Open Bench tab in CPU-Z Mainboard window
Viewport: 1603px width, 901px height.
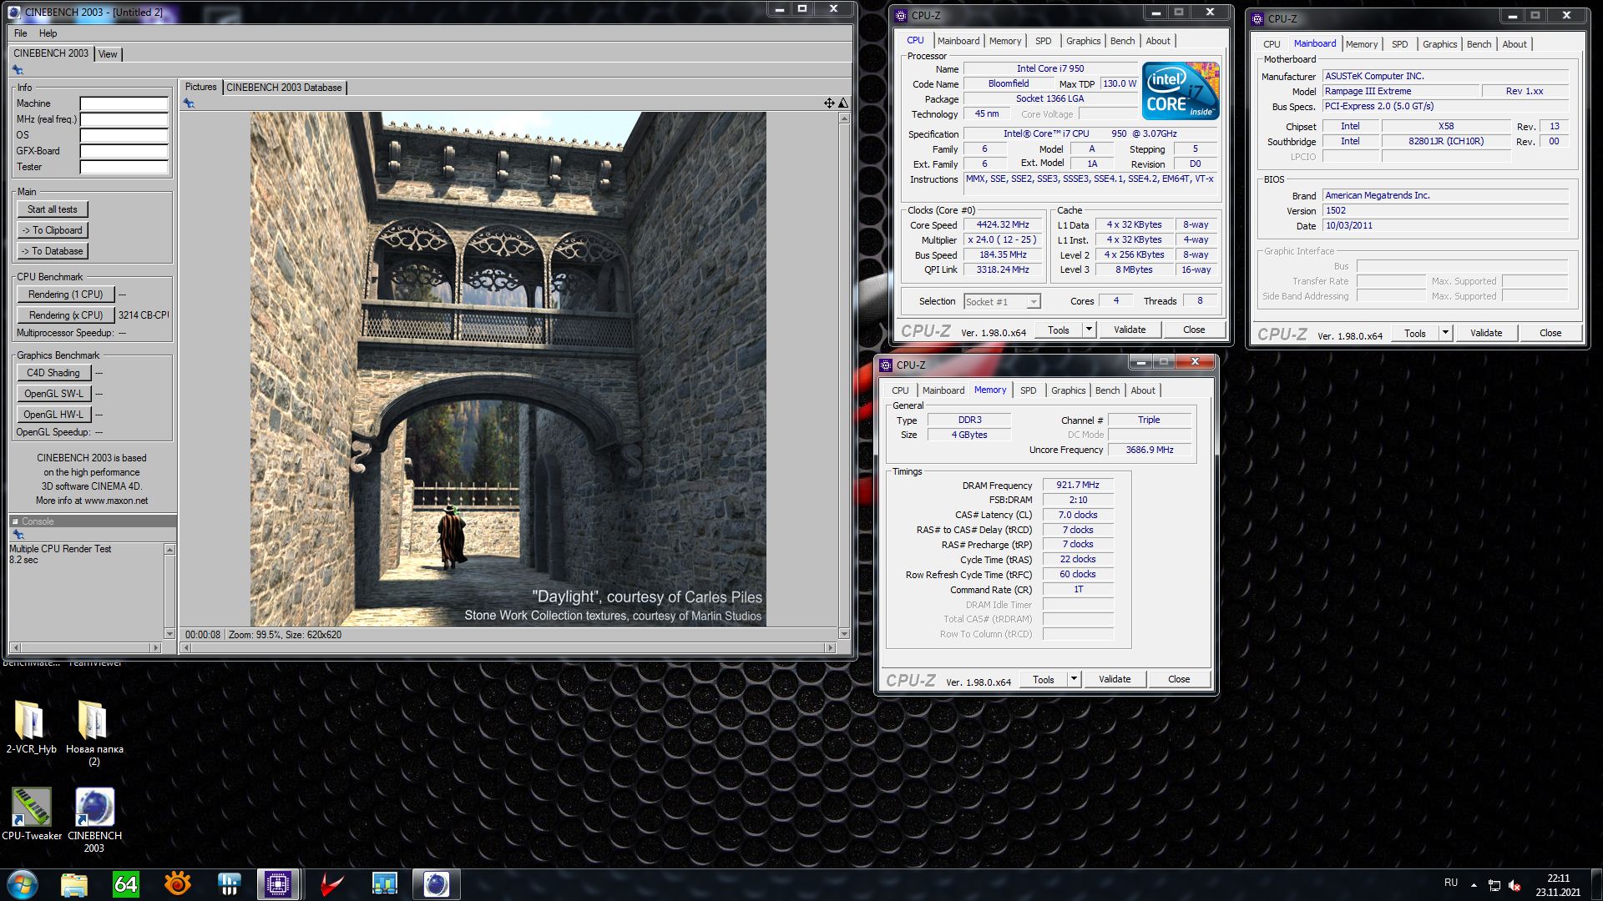1479,44
